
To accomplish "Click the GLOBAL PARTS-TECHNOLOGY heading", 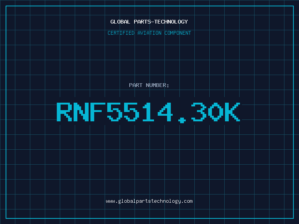I will [149, 22].
